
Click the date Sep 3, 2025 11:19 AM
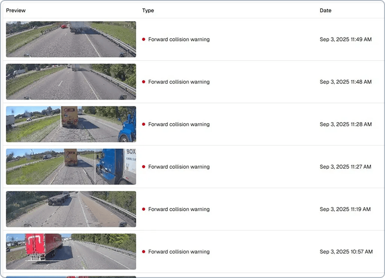pyautogui.click(x=345, y=209)
